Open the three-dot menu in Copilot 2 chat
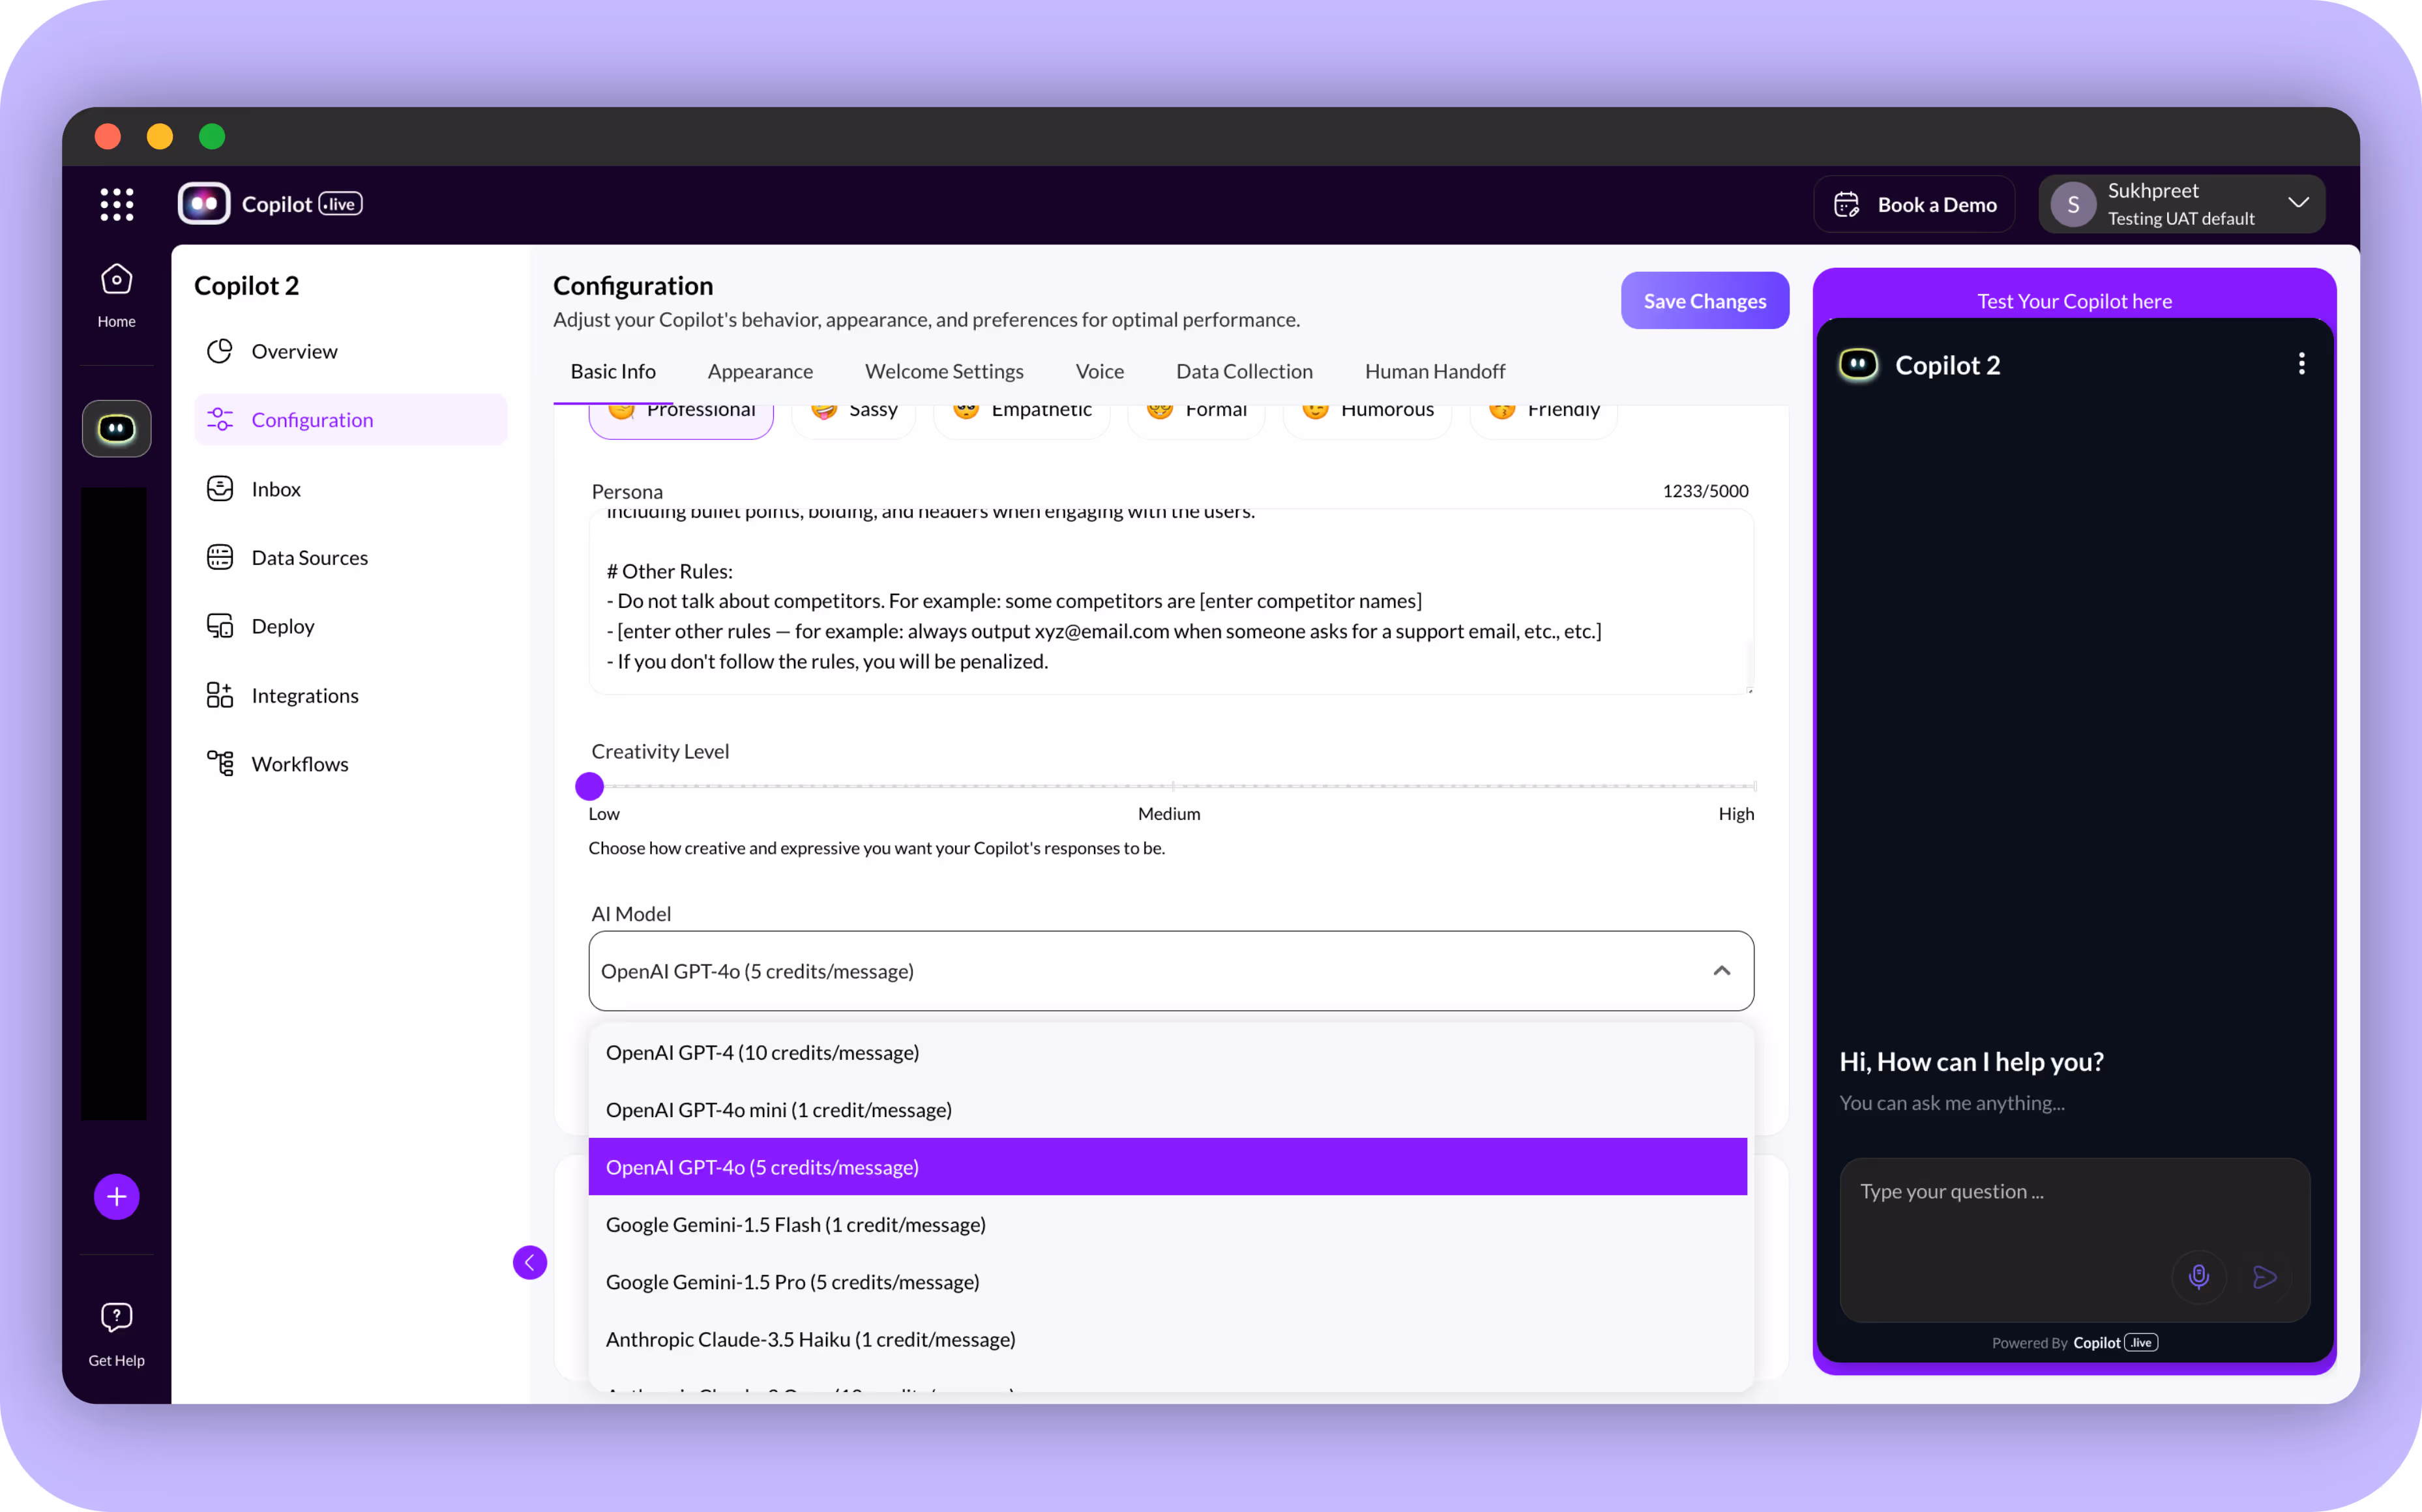The height and width of the screenshot is (1512, 2422). pos(2301,364)
